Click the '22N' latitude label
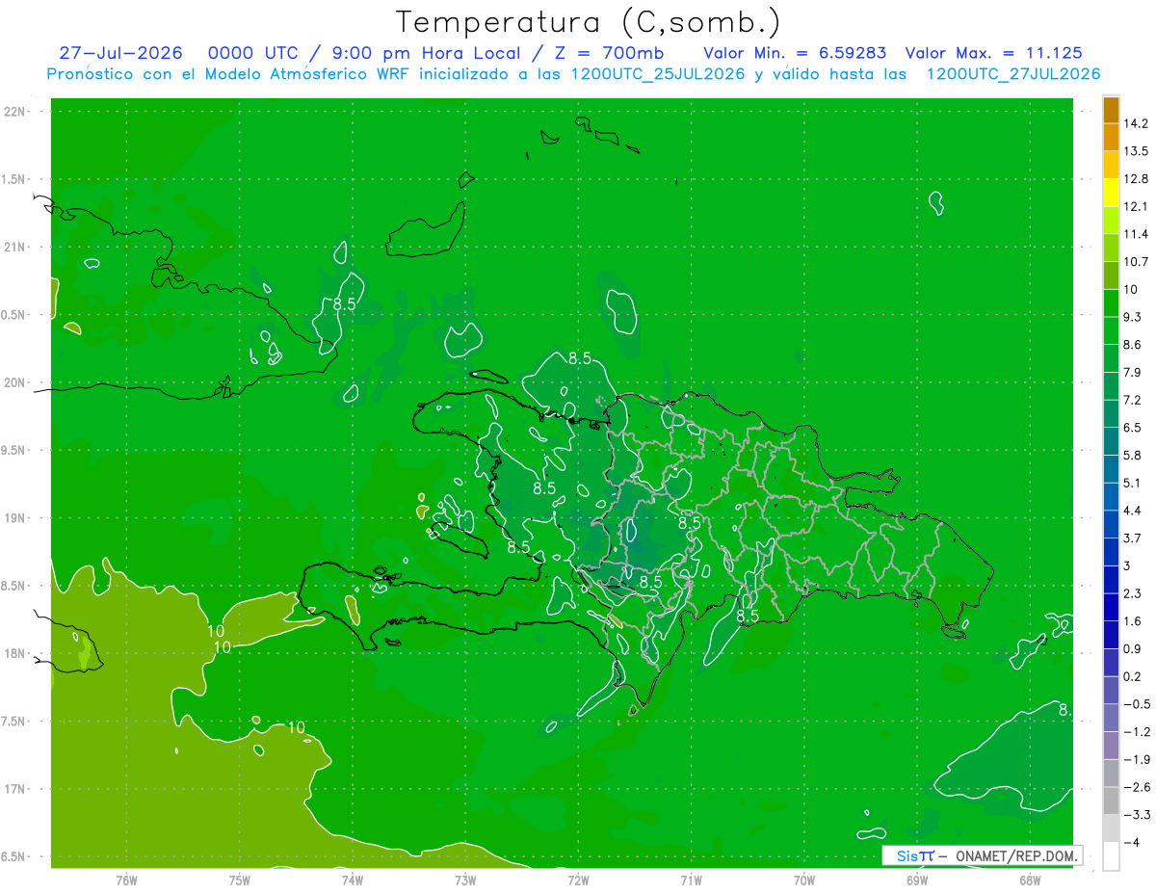This screenshot has width=1156, height=893. [14, 111]
